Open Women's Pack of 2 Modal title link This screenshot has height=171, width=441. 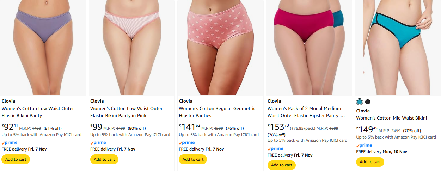click(306, 112)
